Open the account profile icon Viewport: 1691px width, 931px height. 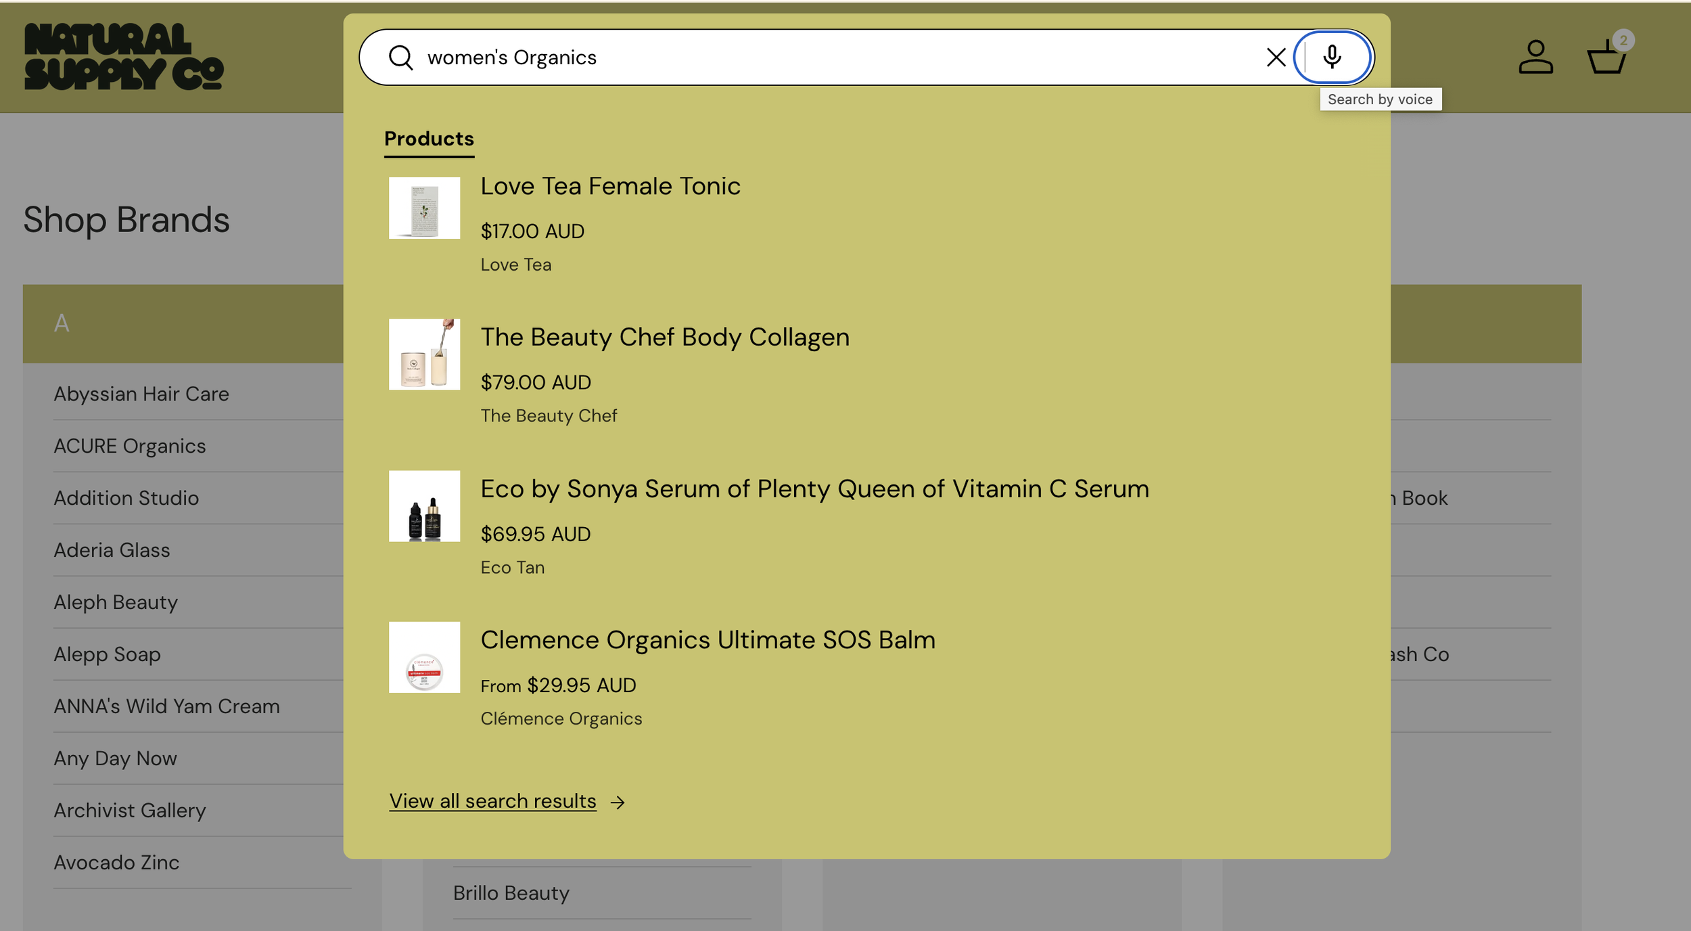[1535, 57]
